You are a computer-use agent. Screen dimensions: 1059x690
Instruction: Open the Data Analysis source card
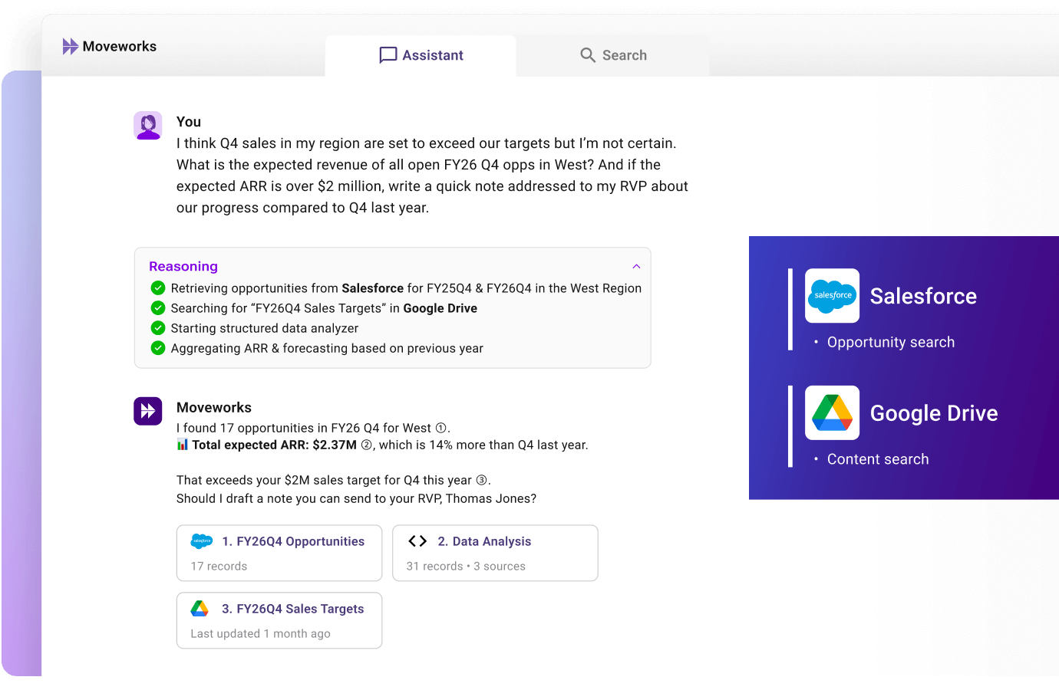pyautogui.click(x=495, y=553)
